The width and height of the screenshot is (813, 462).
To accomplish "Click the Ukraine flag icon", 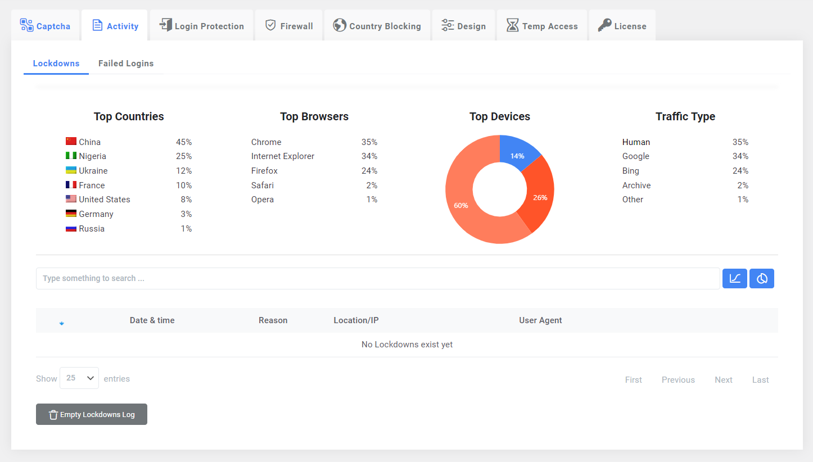I will click(x=71, y=170).
